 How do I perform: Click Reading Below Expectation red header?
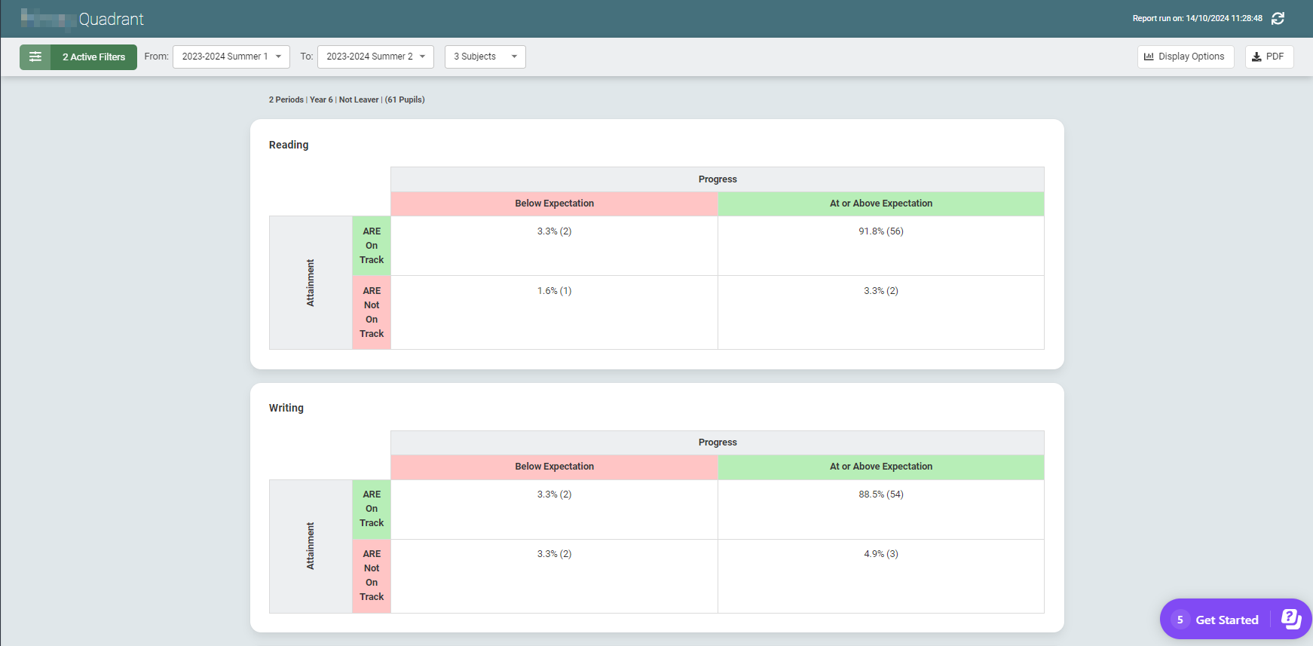[554, 204]
